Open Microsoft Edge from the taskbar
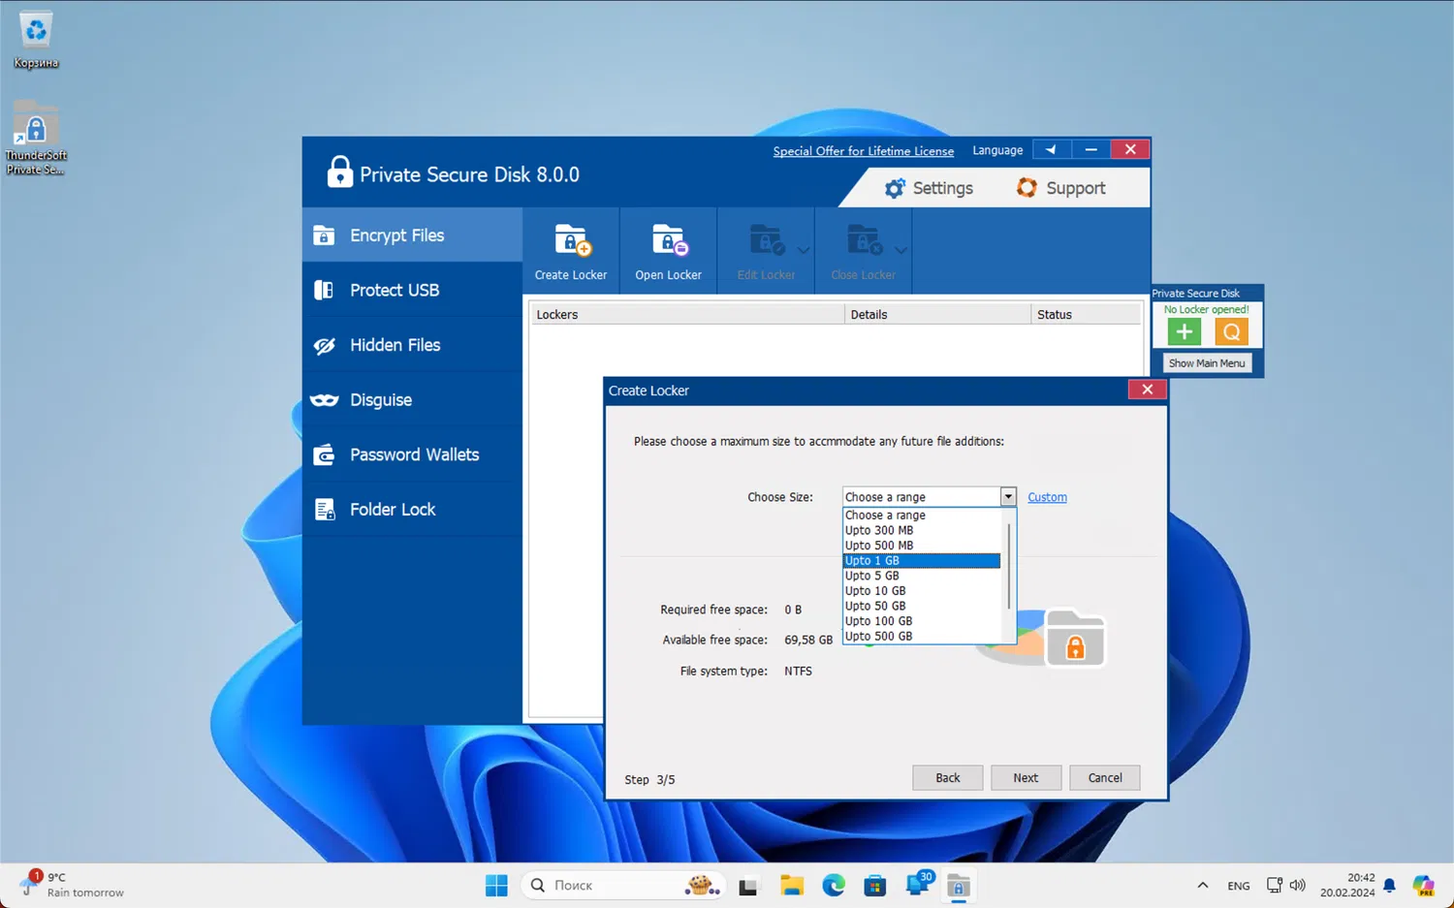This screenshot has height=908, width=1454. click(834, 885)
